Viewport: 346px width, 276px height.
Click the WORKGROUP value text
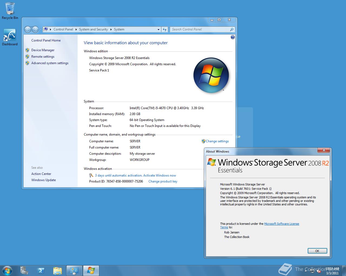139,160
